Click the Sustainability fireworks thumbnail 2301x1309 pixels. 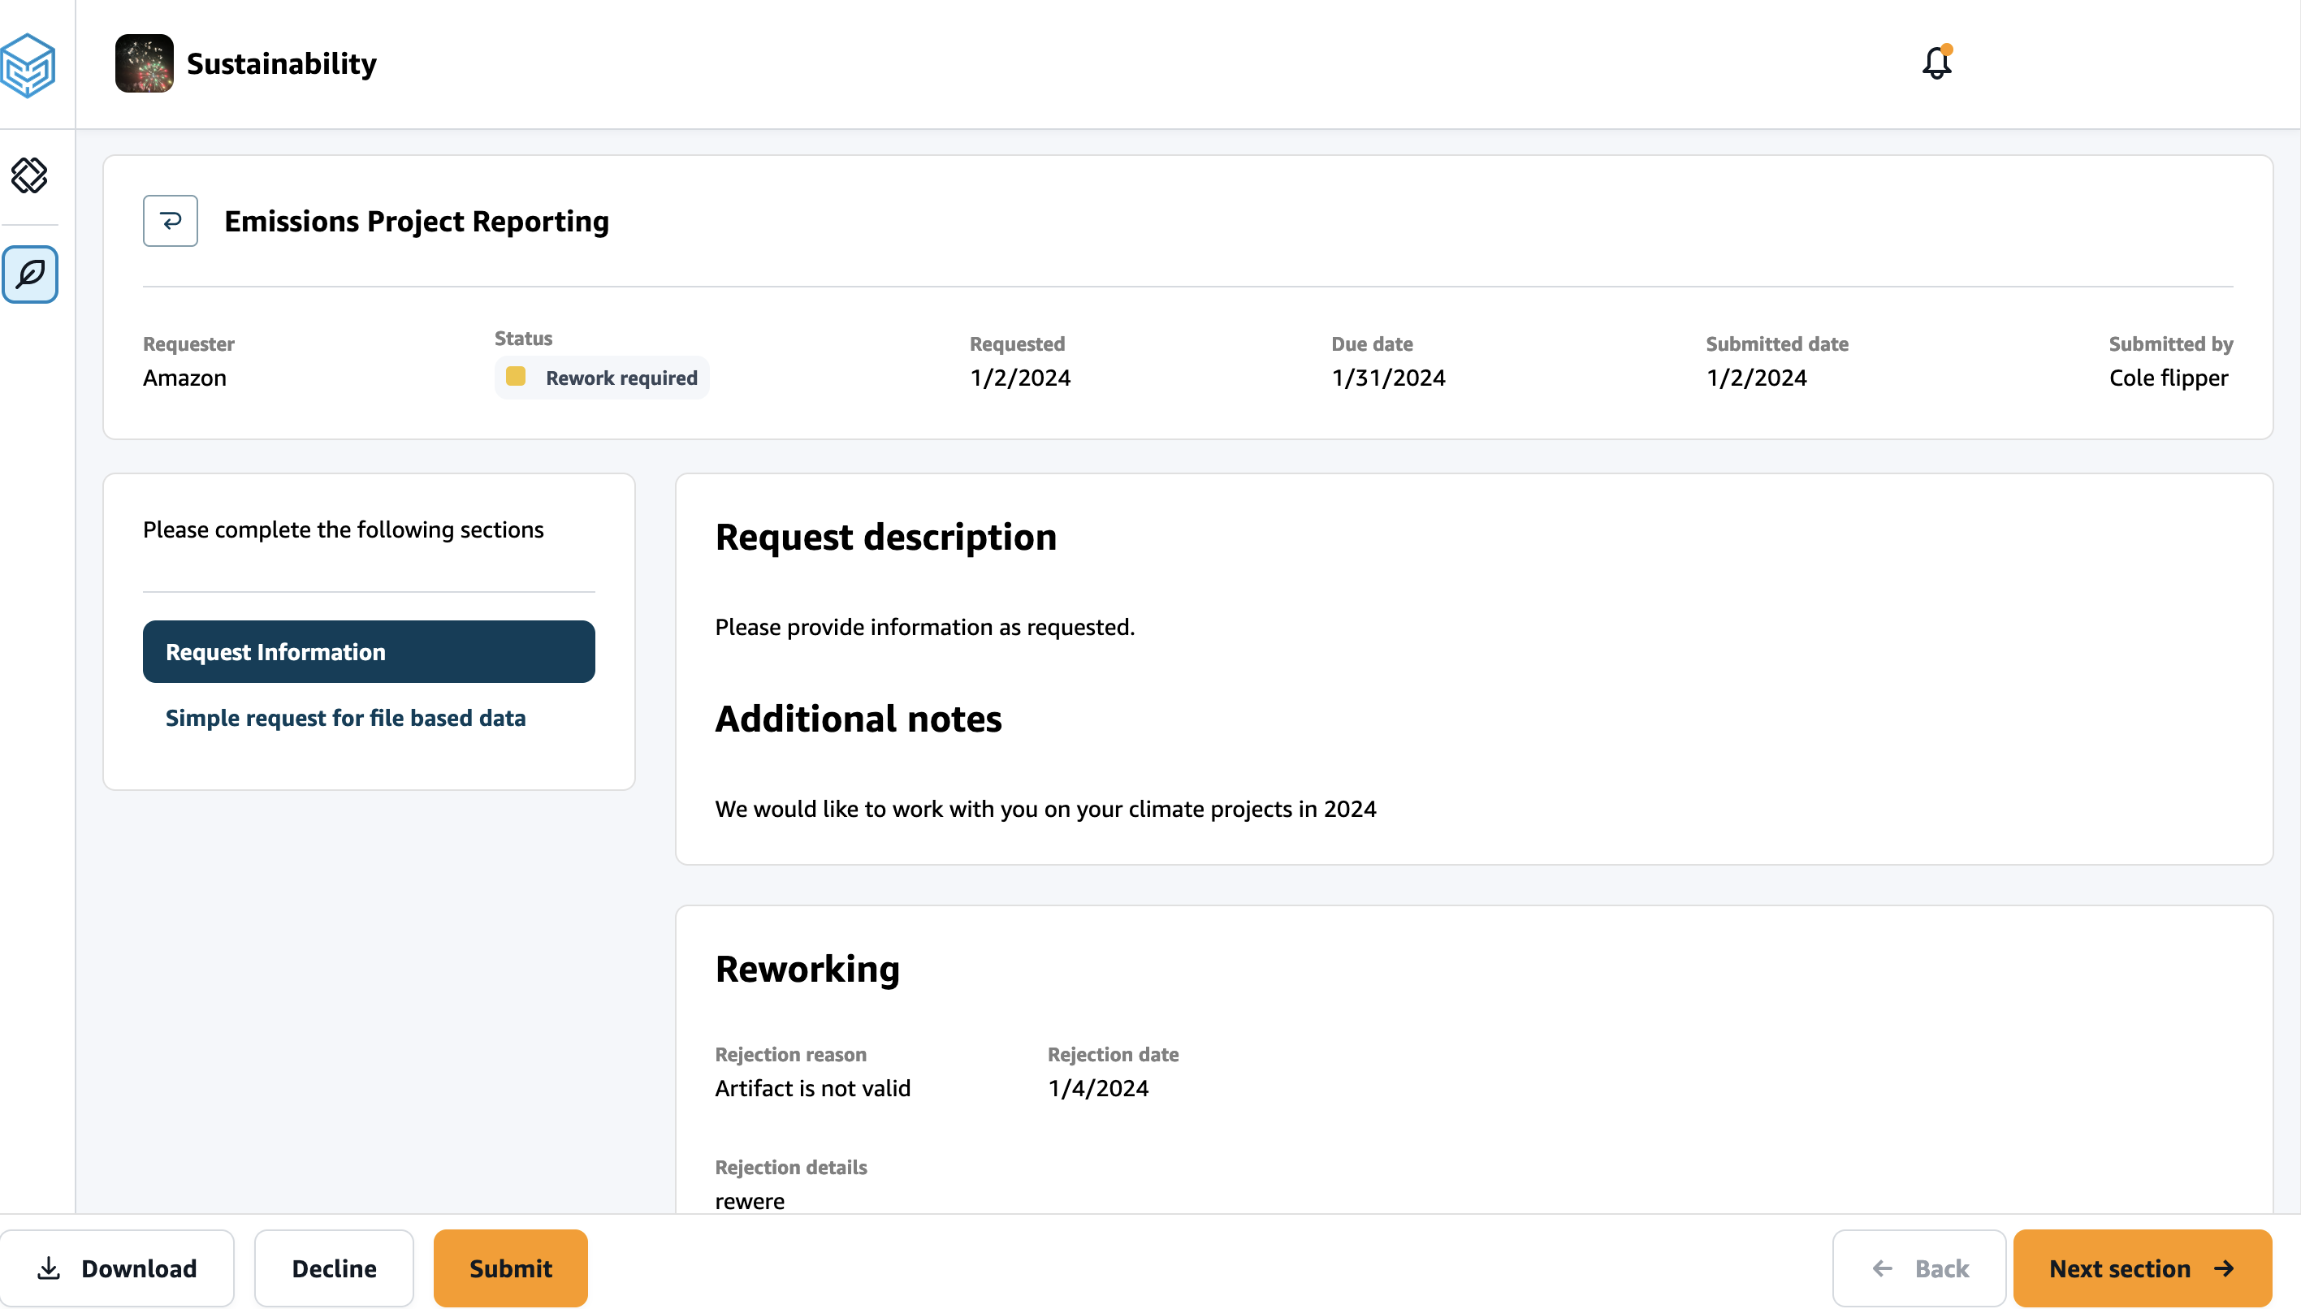[144, 63]
